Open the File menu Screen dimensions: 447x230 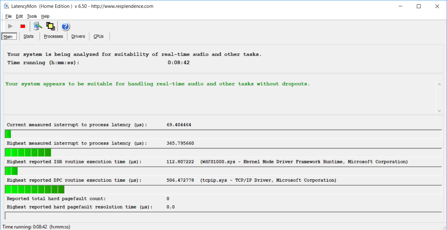(8, 16)
